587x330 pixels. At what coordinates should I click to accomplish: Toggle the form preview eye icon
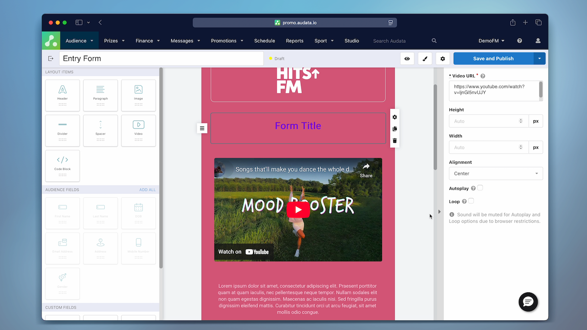point(407,58)
